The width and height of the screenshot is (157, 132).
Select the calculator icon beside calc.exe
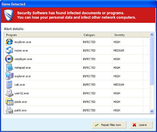9,84
